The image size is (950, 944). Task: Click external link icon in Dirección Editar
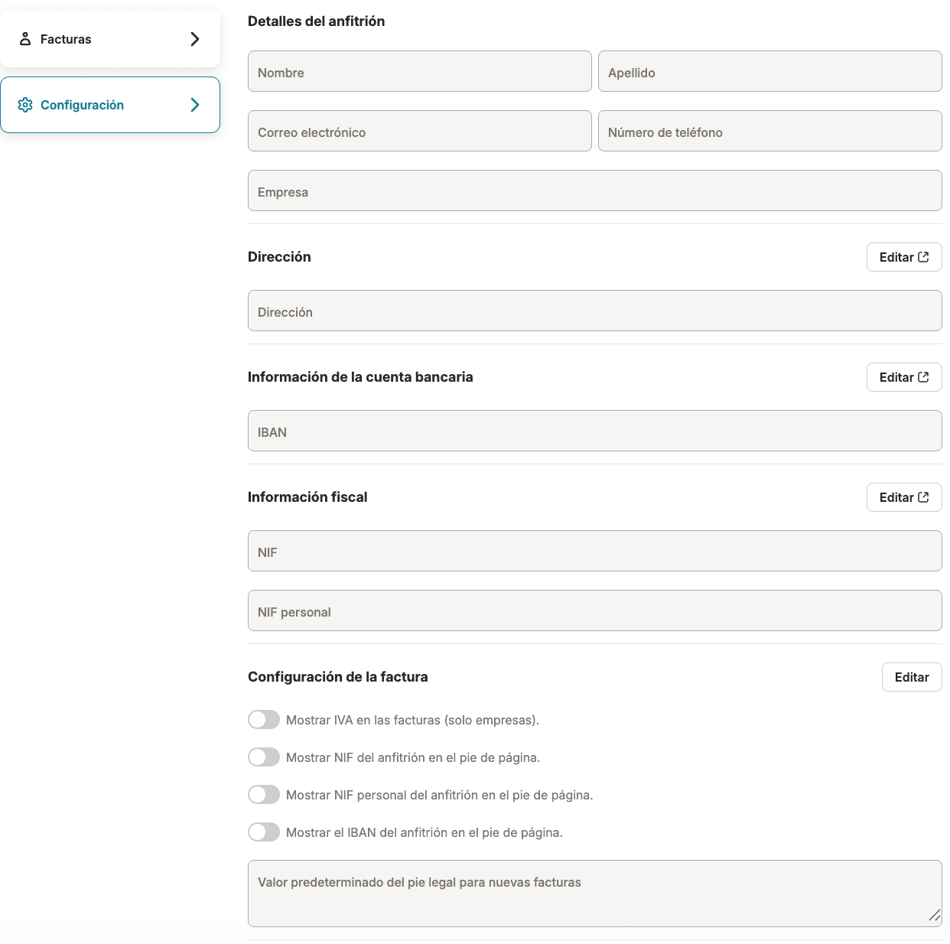point(923,257)
